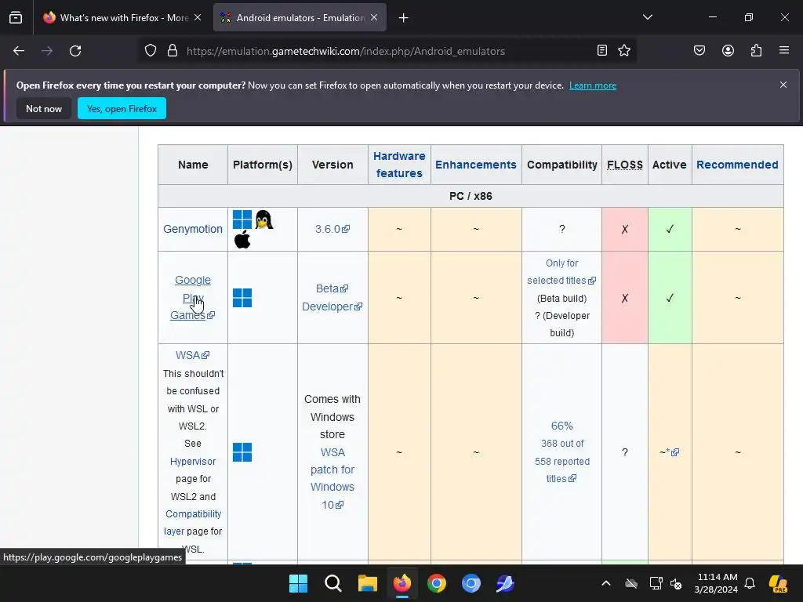Viewport: 803px width, 602px height.
Task: Open Firefox application menu
Action: (x=784, y=50)
